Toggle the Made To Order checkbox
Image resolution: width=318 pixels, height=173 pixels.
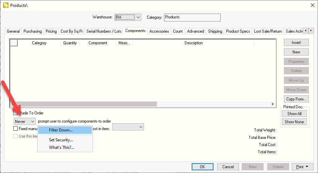click(x=15, y=113)
